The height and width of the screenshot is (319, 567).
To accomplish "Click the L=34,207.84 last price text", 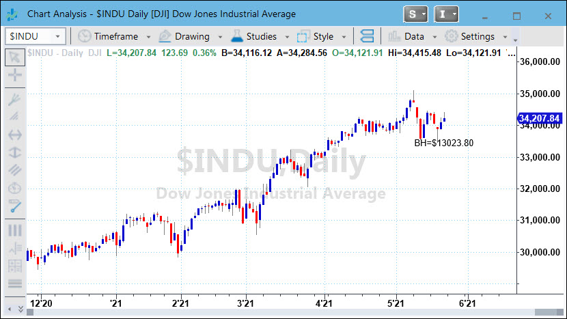I will point(132,53).
